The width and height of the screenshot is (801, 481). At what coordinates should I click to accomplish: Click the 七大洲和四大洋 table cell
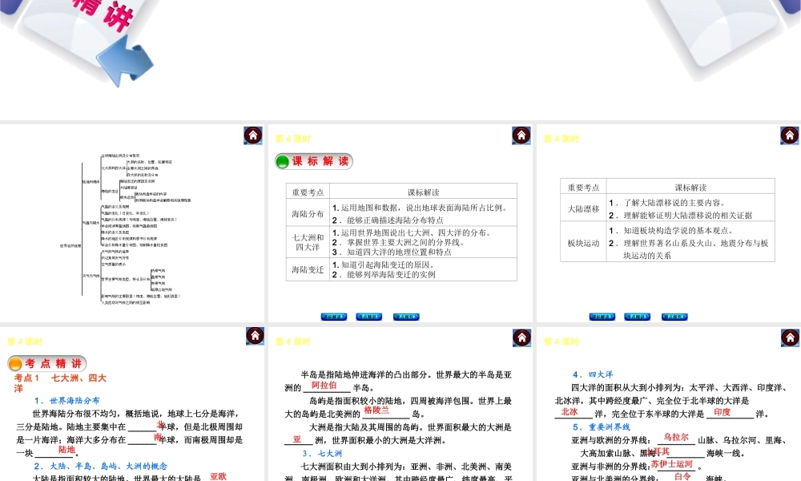coord(308,242)
